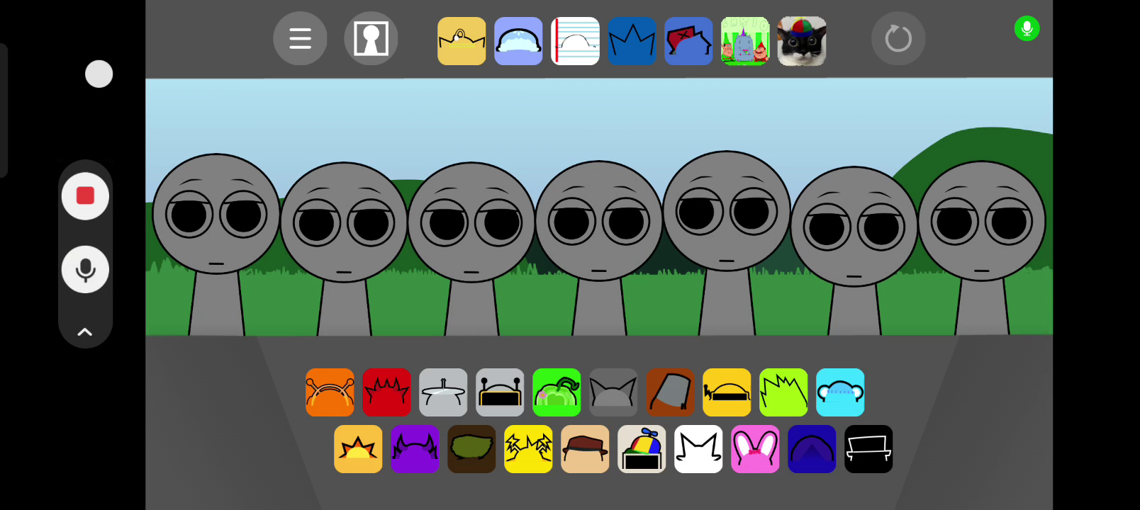Pick the bright green pumpkin-vine icon

557,392
